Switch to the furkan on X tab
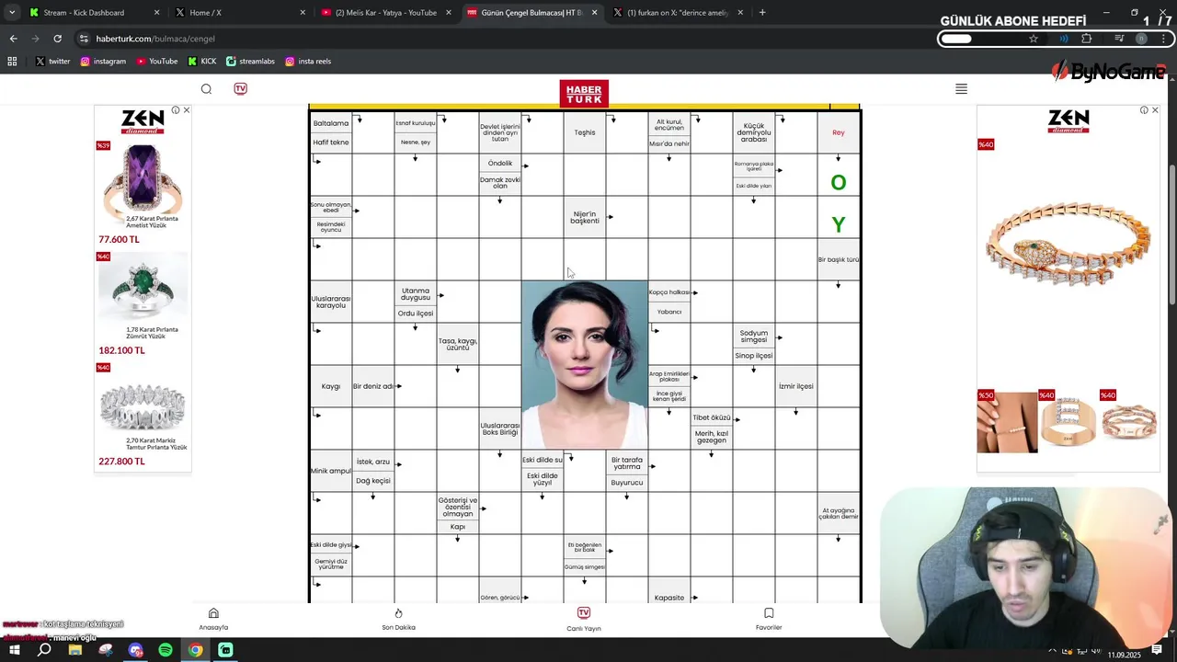Image resolution: width=1177 pixels, height=662 pixels. tap(678, 13)
